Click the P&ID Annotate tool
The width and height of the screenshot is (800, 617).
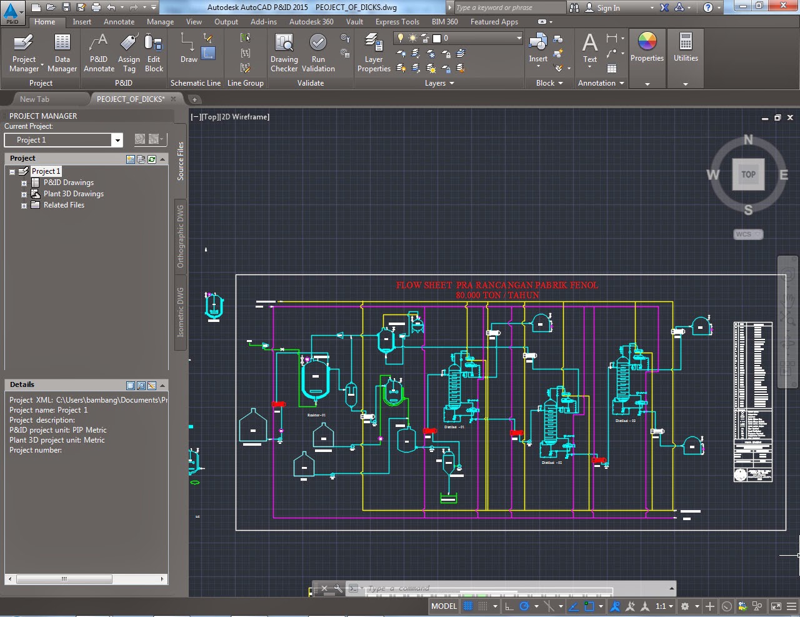tap(99, 53)
